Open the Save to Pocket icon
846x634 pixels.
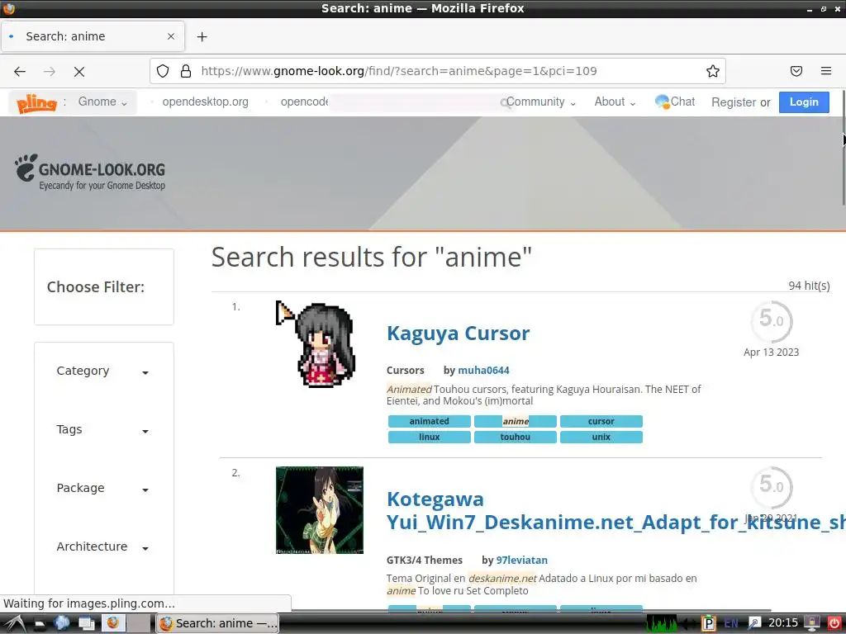796,71
